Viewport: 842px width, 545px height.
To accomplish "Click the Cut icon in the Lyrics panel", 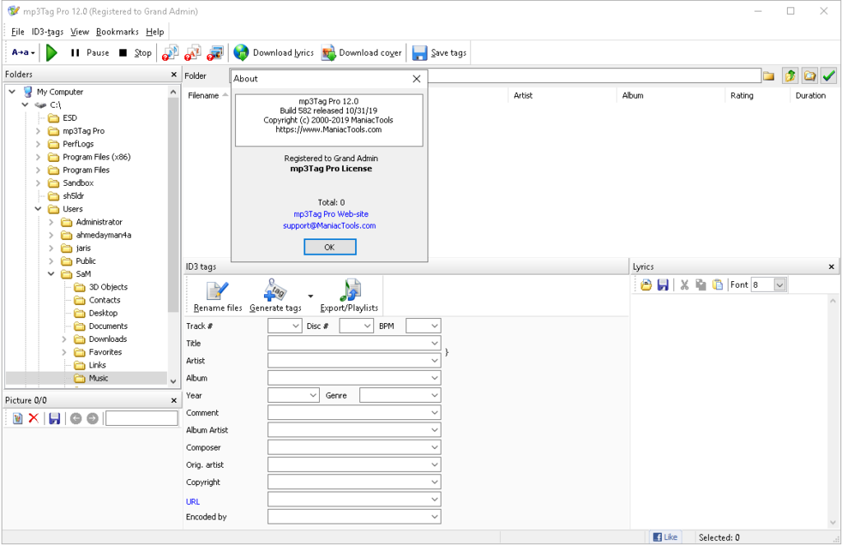I will tap(684, 284).
